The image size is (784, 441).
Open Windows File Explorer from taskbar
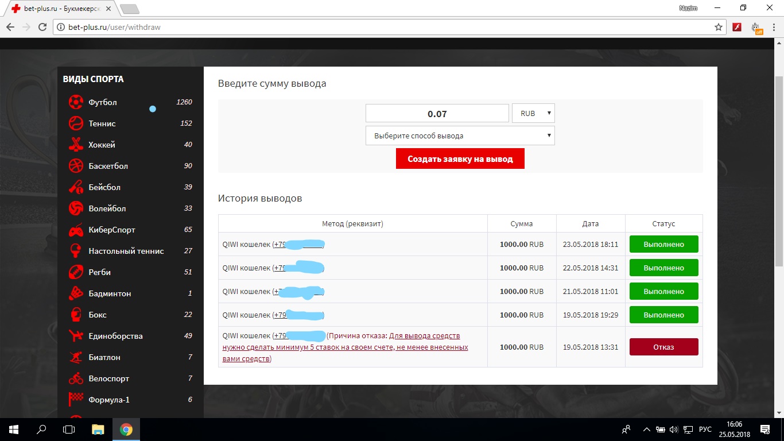point(98,430)
